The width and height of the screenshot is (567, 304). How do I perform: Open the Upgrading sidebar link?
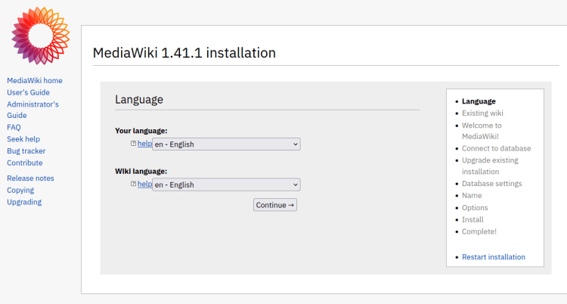pos(24,202)
